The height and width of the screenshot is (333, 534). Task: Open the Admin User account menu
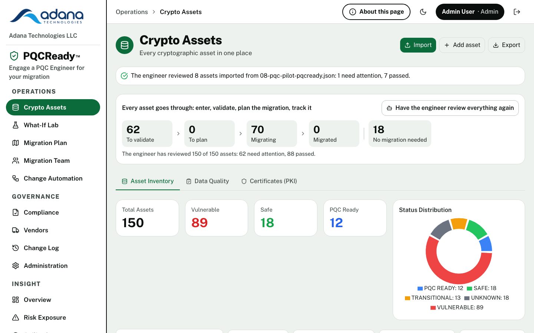pyautogui.click(x=470, y=12)
